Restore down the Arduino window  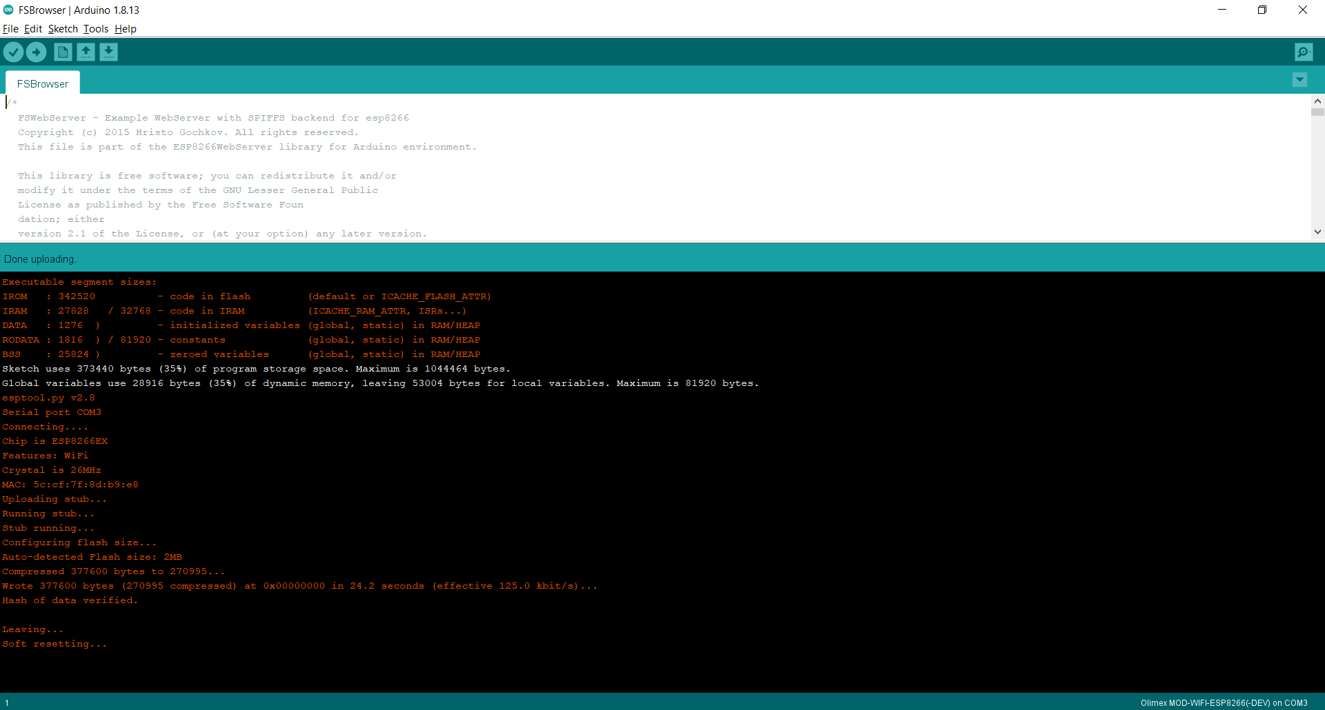click(x=1262, y=10)
